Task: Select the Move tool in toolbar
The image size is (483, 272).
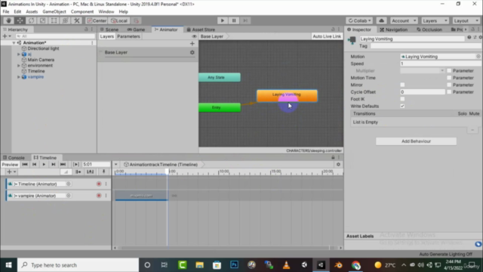Action: click(x=20, y=20)
